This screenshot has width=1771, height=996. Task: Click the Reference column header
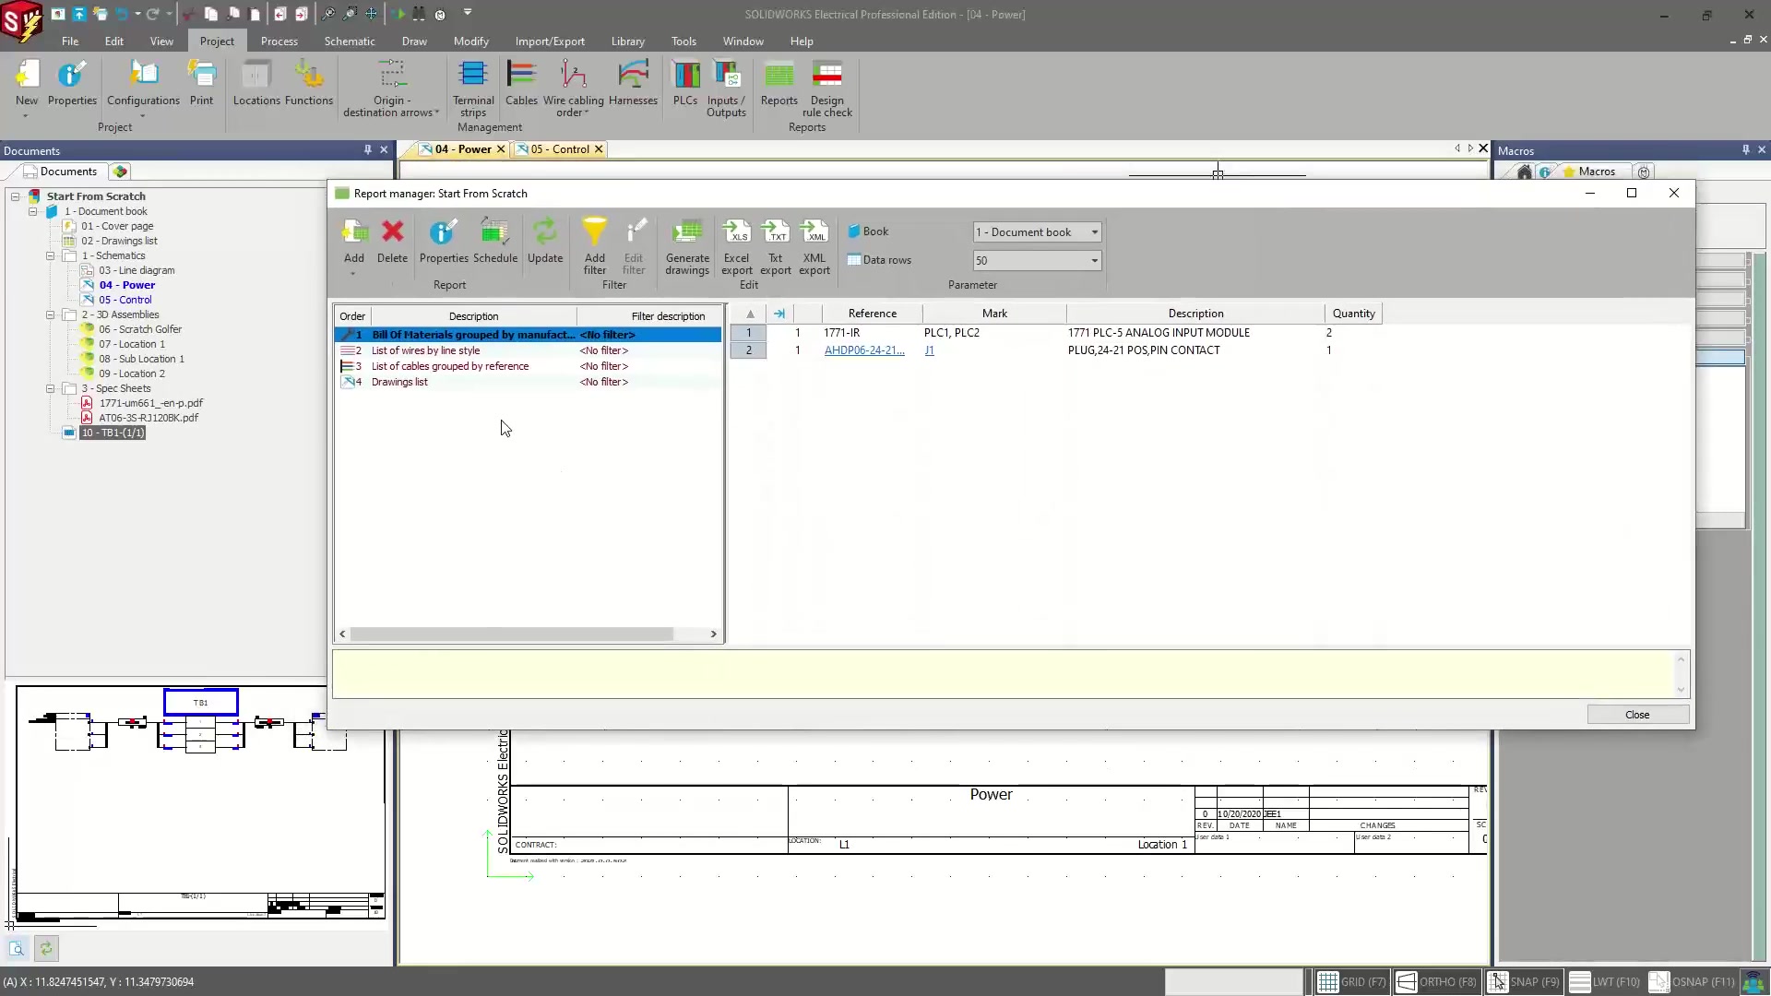pos(872,314)
